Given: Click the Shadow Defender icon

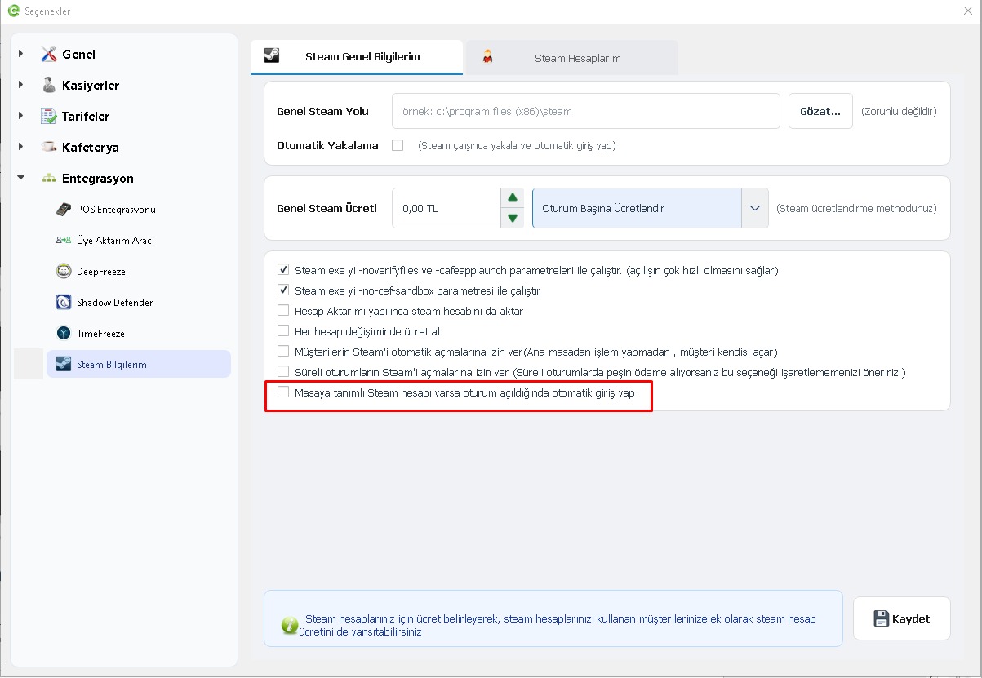Looking at the screenshot, I should tap(63, 303).
